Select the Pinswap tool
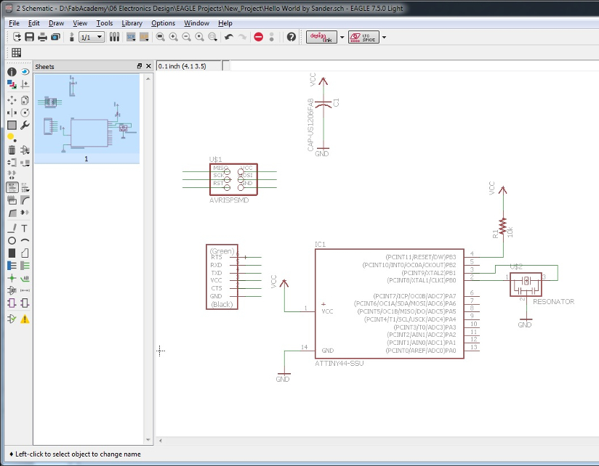 [x=12, y=163]
